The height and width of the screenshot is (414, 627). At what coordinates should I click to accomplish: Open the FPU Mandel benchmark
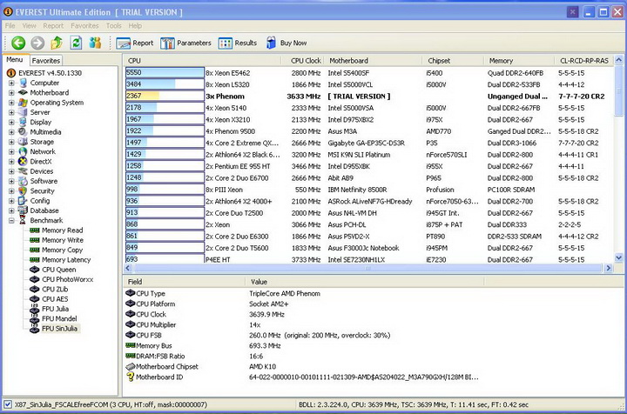59,318
